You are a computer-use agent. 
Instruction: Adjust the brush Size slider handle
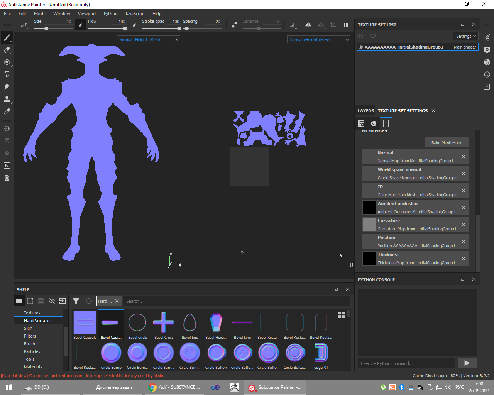pos(46,29)
